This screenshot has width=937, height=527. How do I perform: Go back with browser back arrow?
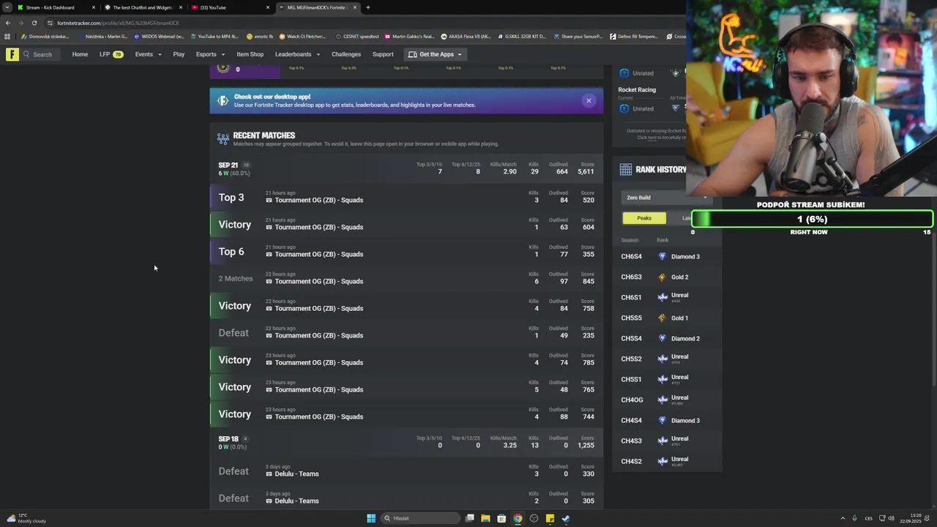[x=8, y=23]
